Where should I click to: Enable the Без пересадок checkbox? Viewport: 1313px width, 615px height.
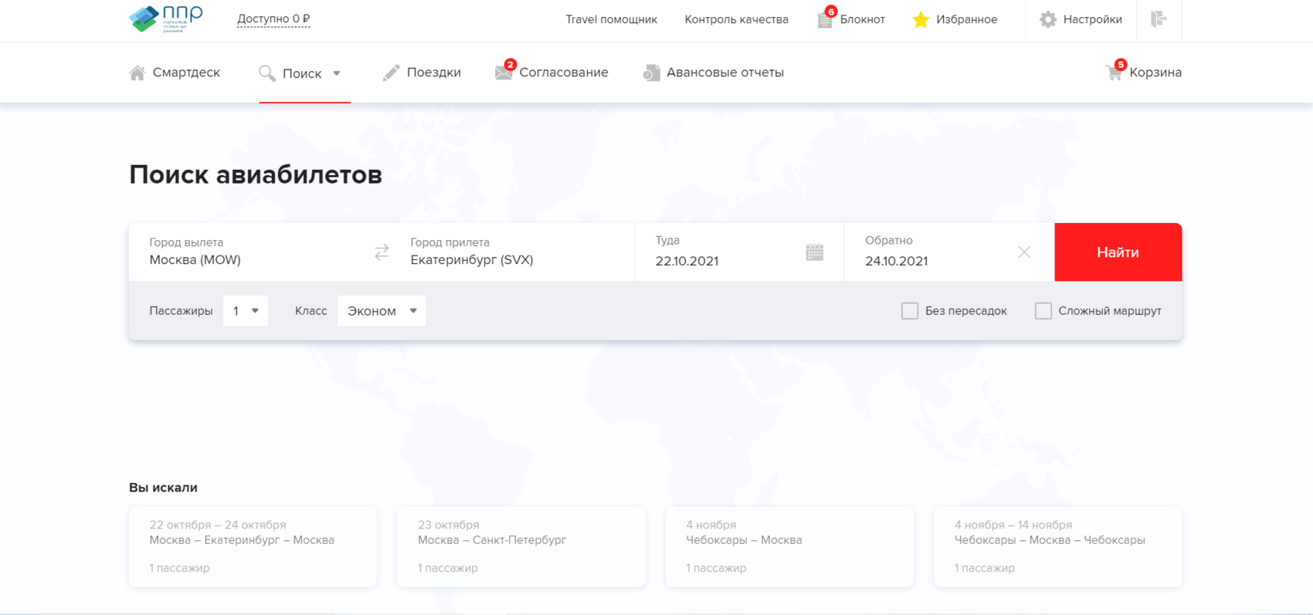910,311
